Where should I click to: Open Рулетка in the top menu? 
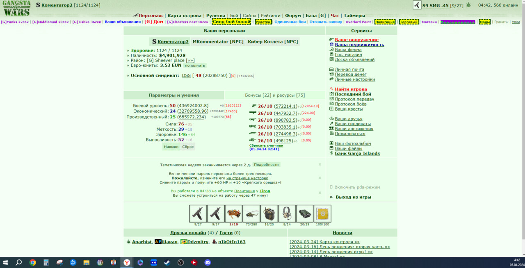[x=216, y=16]
